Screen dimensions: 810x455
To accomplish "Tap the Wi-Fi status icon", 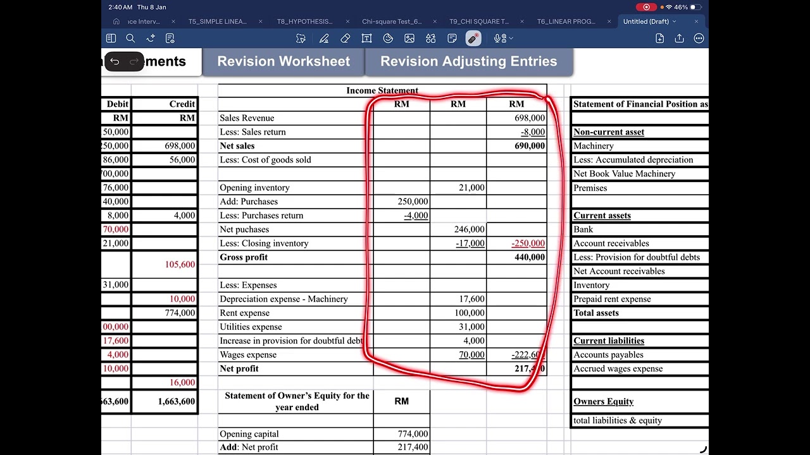I will (x=669, y=7).
